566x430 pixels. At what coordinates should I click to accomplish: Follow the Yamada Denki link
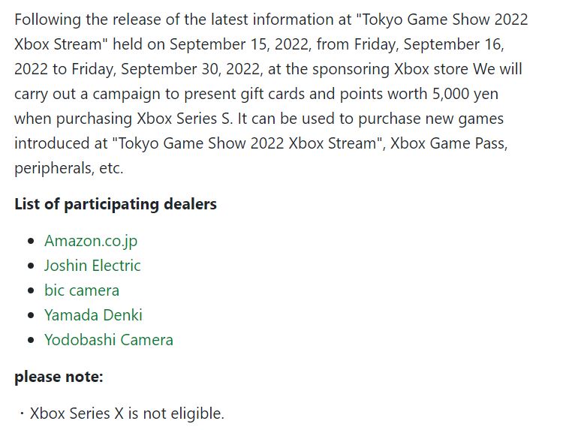point(93,315)
